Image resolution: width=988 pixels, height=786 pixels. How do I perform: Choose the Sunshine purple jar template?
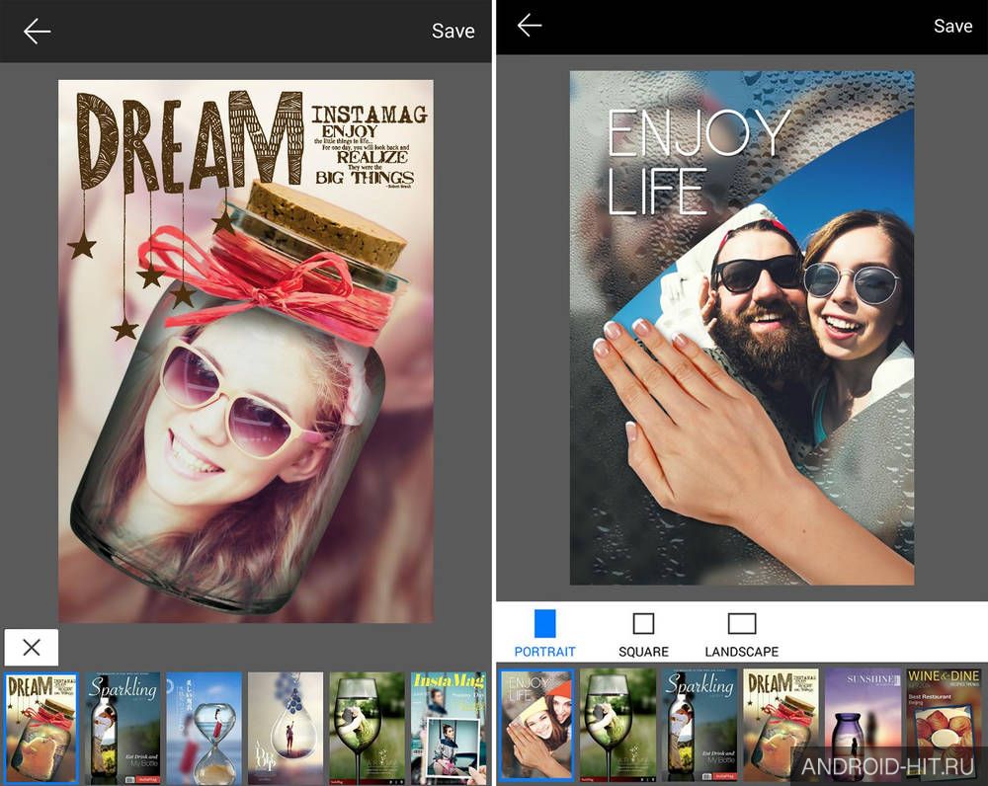863,725
